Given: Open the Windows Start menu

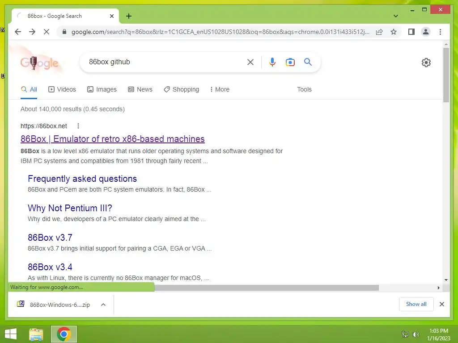Looking at the screenshot, I should tap(11, 334).
